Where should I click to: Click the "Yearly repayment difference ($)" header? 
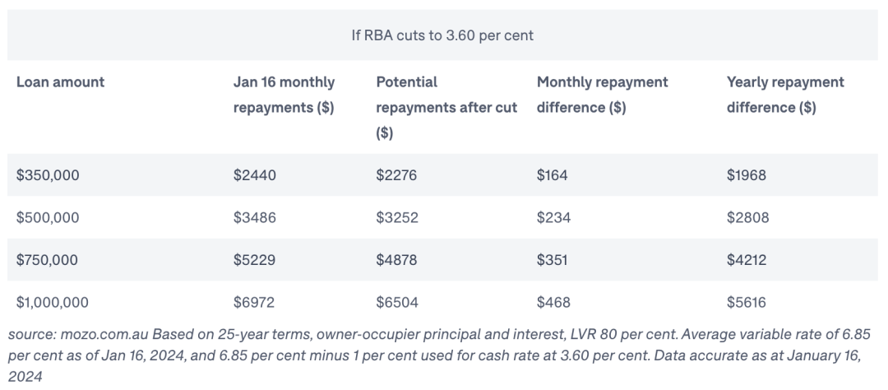click(784, 95)
